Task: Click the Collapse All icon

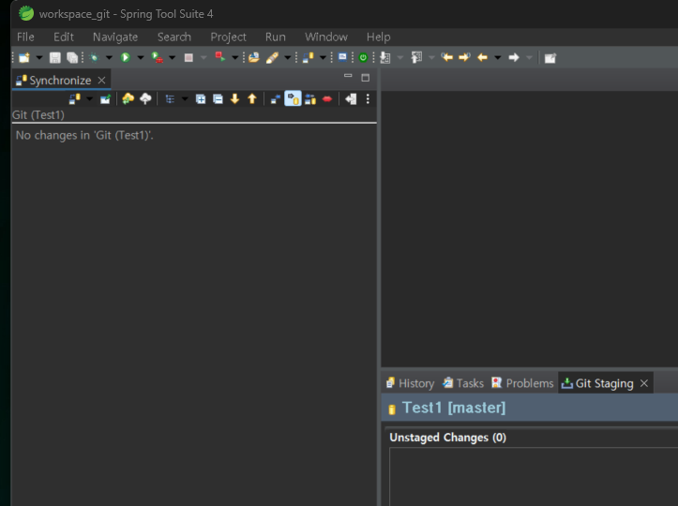Action: 218,99
